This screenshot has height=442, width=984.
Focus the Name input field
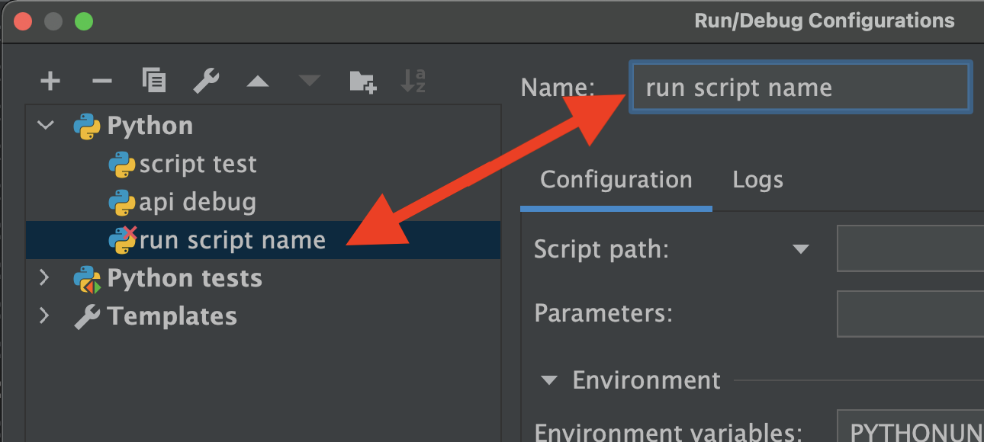(x=800, y=88)
